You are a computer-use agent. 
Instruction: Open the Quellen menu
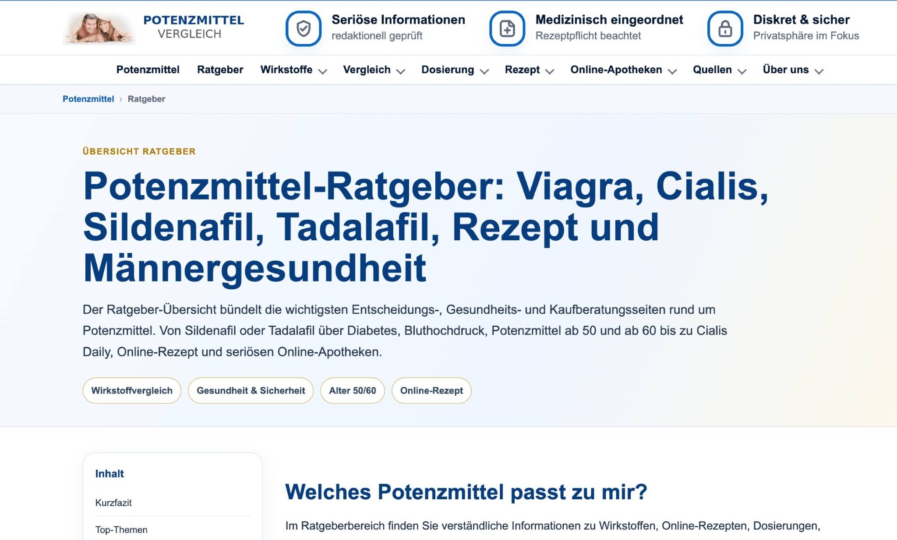tap(712, 70)
